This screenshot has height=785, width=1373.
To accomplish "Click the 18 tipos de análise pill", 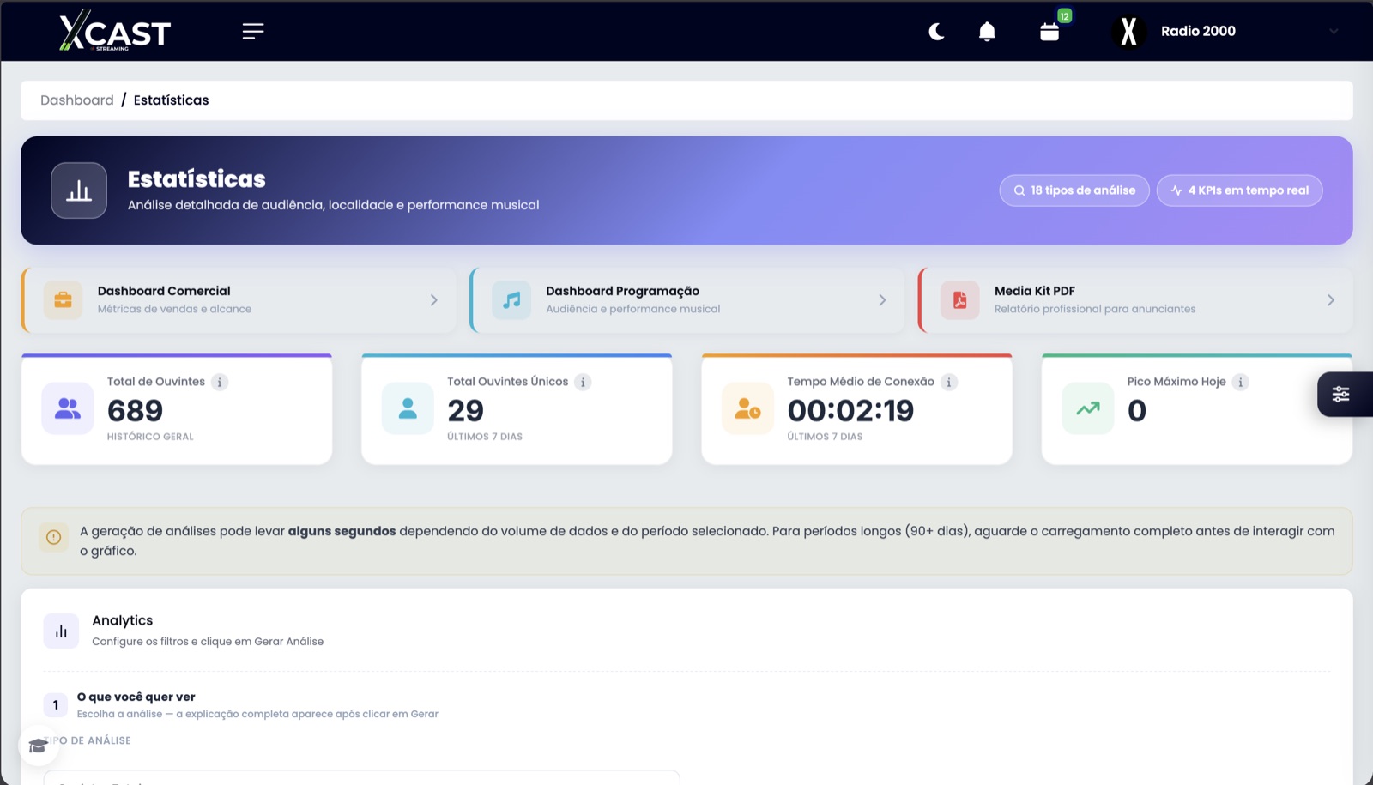I will pos(1074,190).
